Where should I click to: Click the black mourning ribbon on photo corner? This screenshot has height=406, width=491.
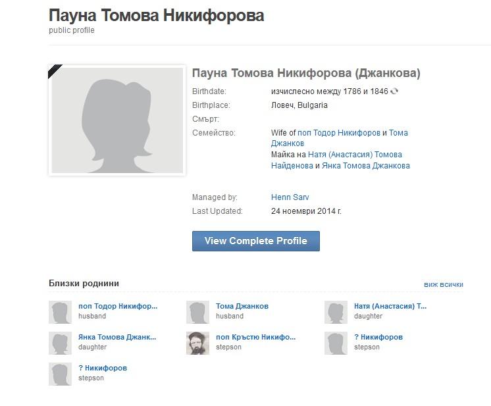[54, 69]
